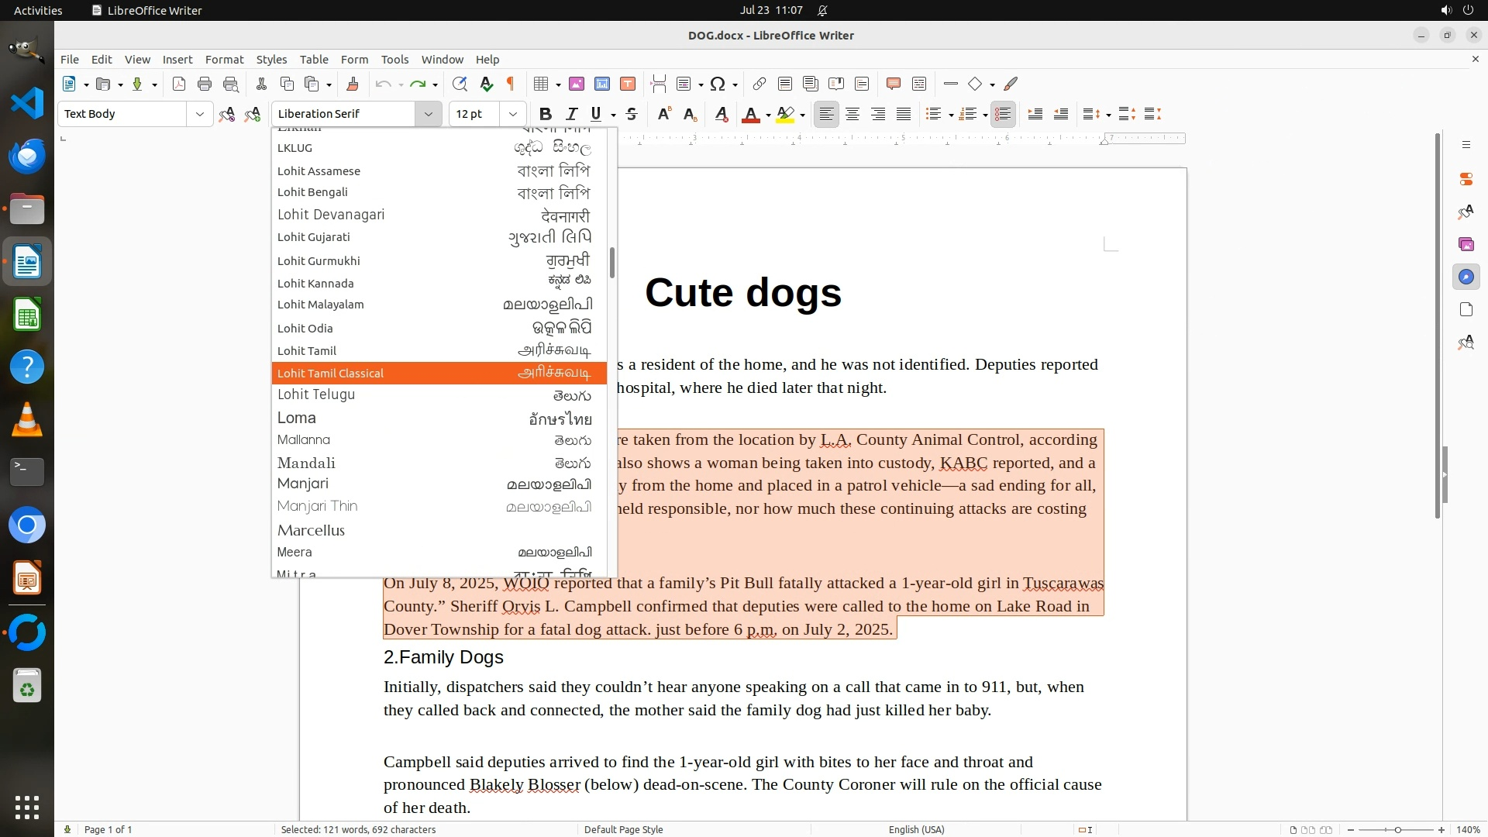Click the Clone Formatting paintbrush icon

[353, 84]
